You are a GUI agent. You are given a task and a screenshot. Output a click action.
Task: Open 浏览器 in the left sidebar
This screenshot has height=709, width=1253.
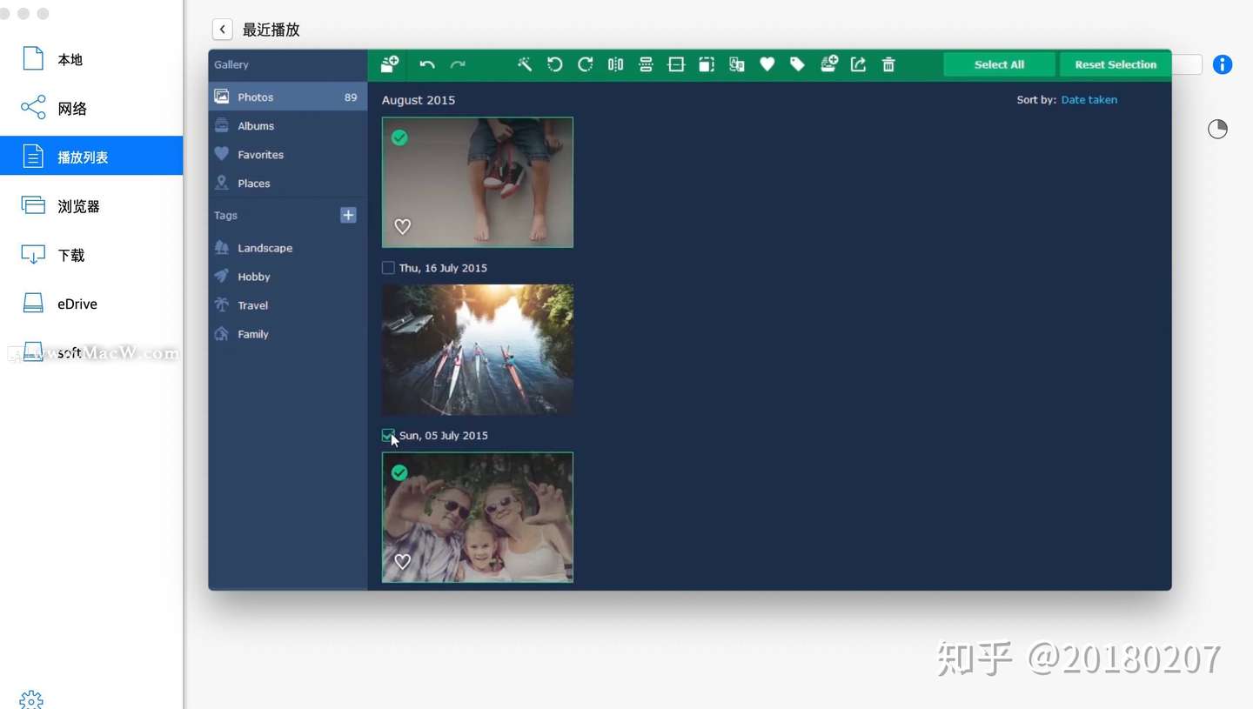point(91,205)
